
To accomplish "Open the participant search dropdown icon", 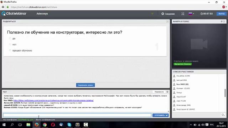I will 223,115.
